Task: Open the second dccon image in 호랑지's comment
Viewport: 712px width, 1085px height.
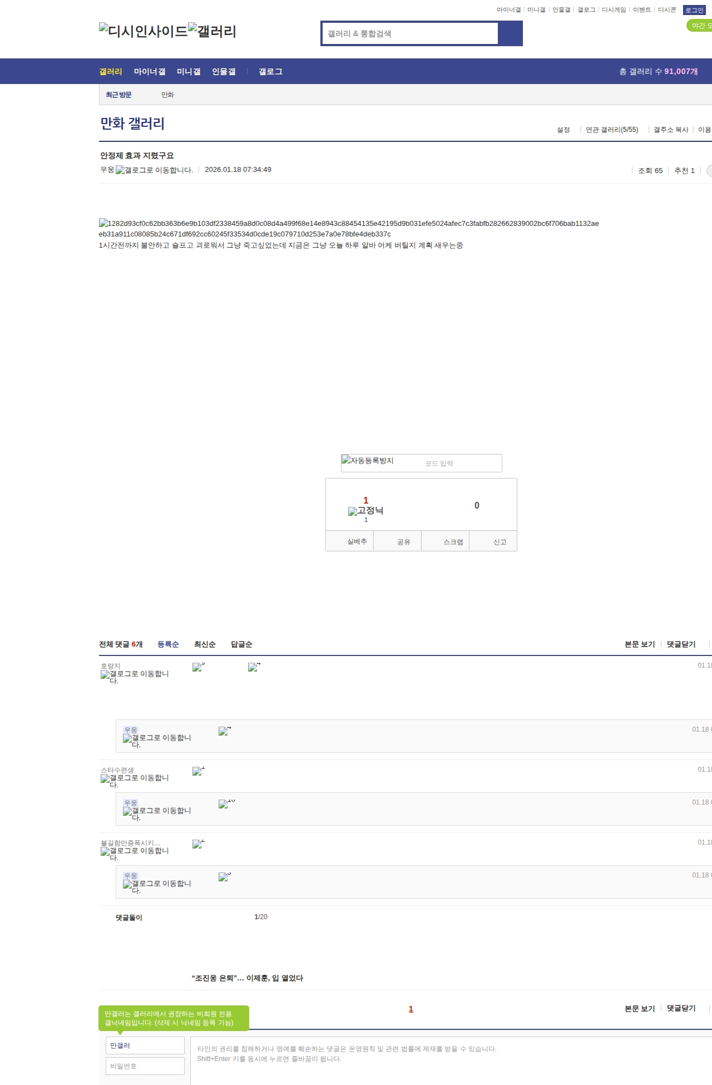Action: [254, 667]
